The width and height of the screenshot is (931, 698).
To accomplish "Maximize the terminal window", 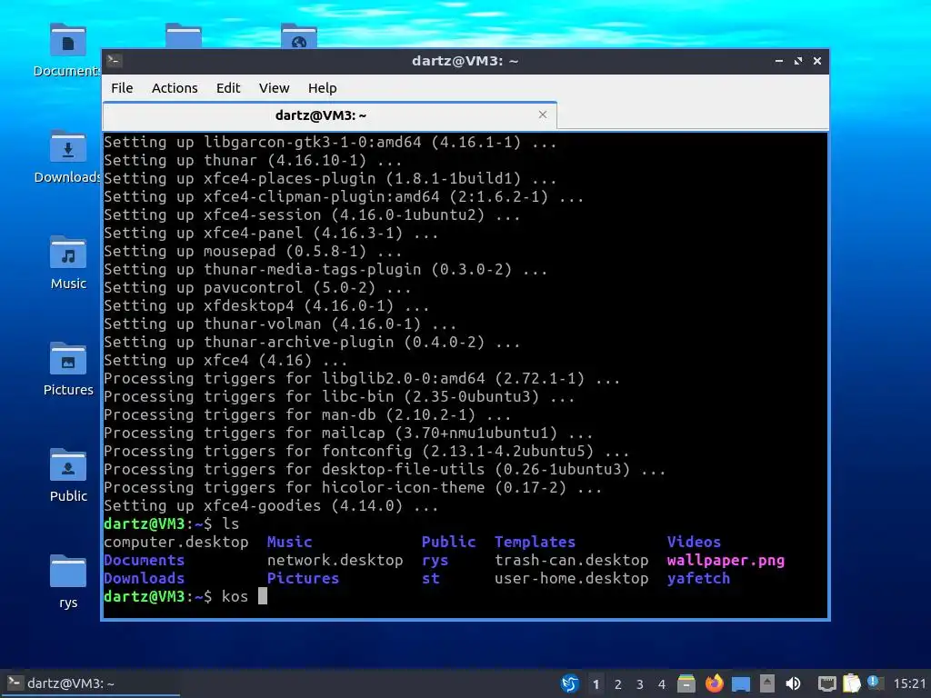I will [798, 61].
